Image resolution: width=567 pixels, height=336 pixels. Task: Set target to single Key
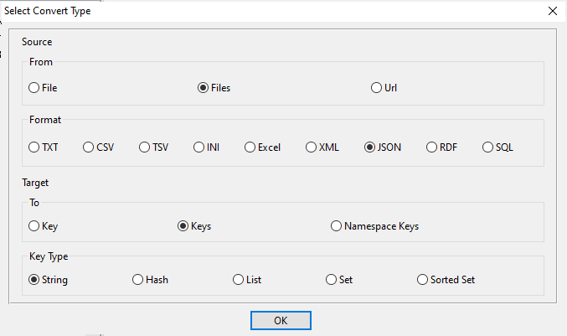click(x=34, y=226)
